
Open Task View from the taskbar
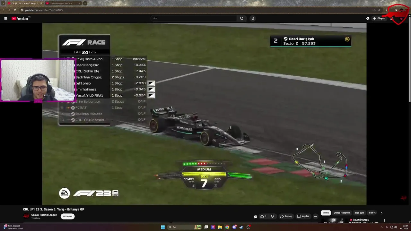[206, 227]
